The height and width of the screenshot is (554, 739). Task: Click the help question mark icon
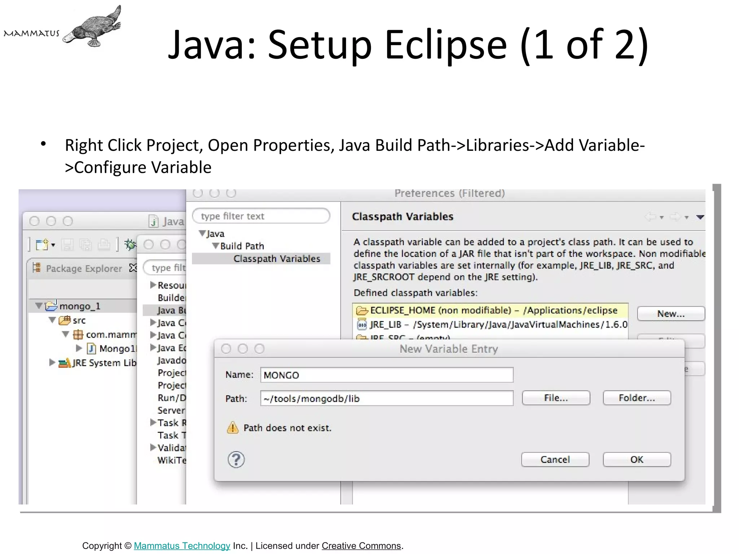click(x=236, y=460)
